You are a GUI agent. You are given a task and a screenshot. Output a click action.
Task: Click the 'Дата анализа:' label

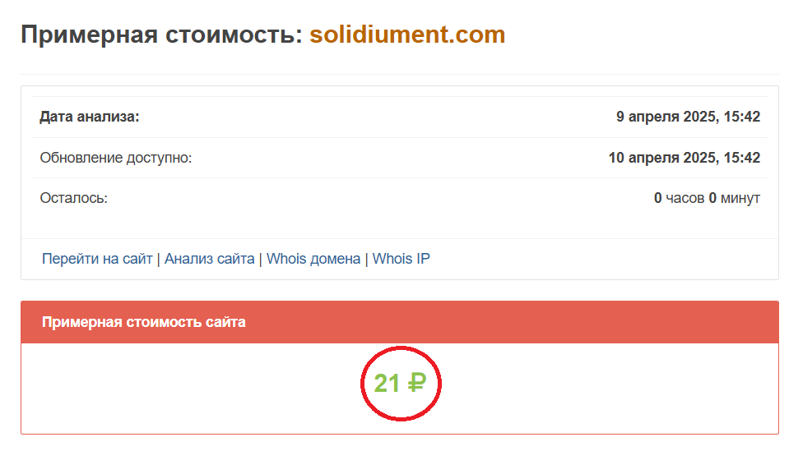coord(90,117)
